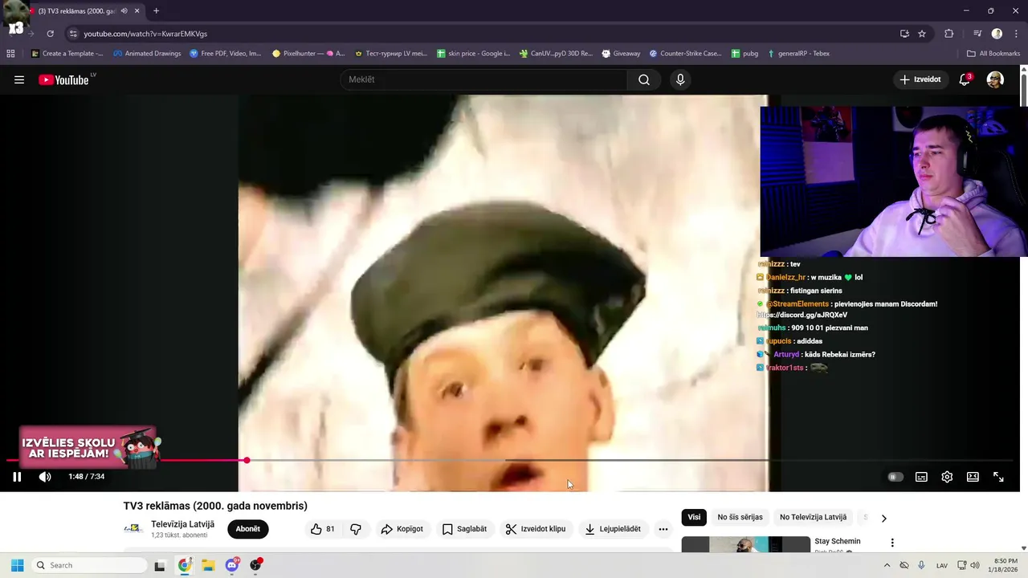Open video player settings gear
The height and width of the screenshot is (578, 1028).
947,477
